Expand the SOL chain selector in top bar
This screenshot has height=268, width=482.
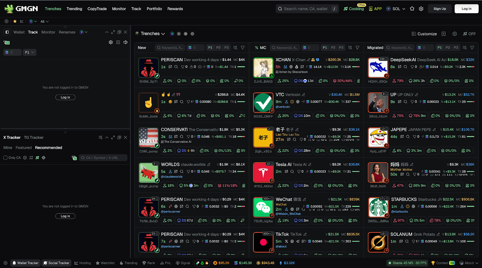[x=396, y=9]
